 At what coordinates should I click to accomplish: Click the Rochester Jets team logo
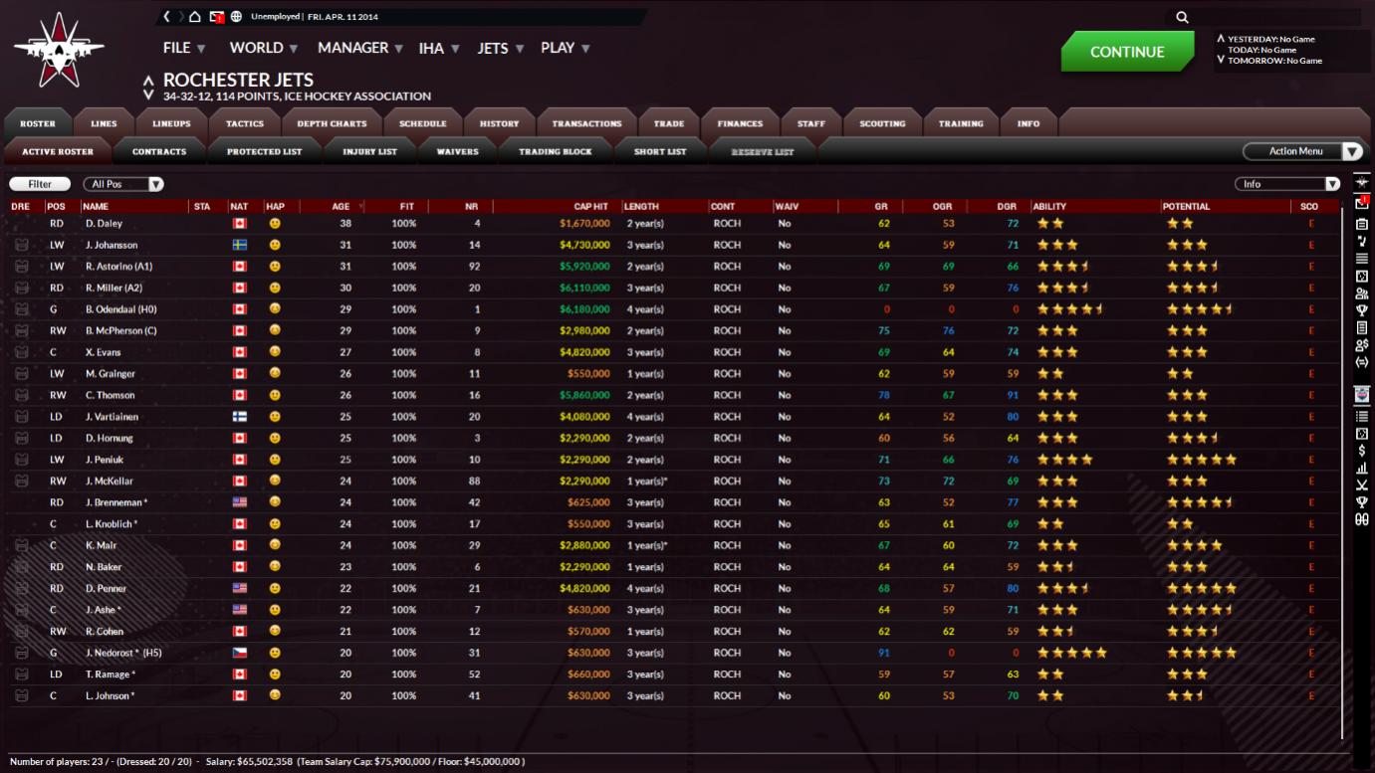[x=59, y=48]
